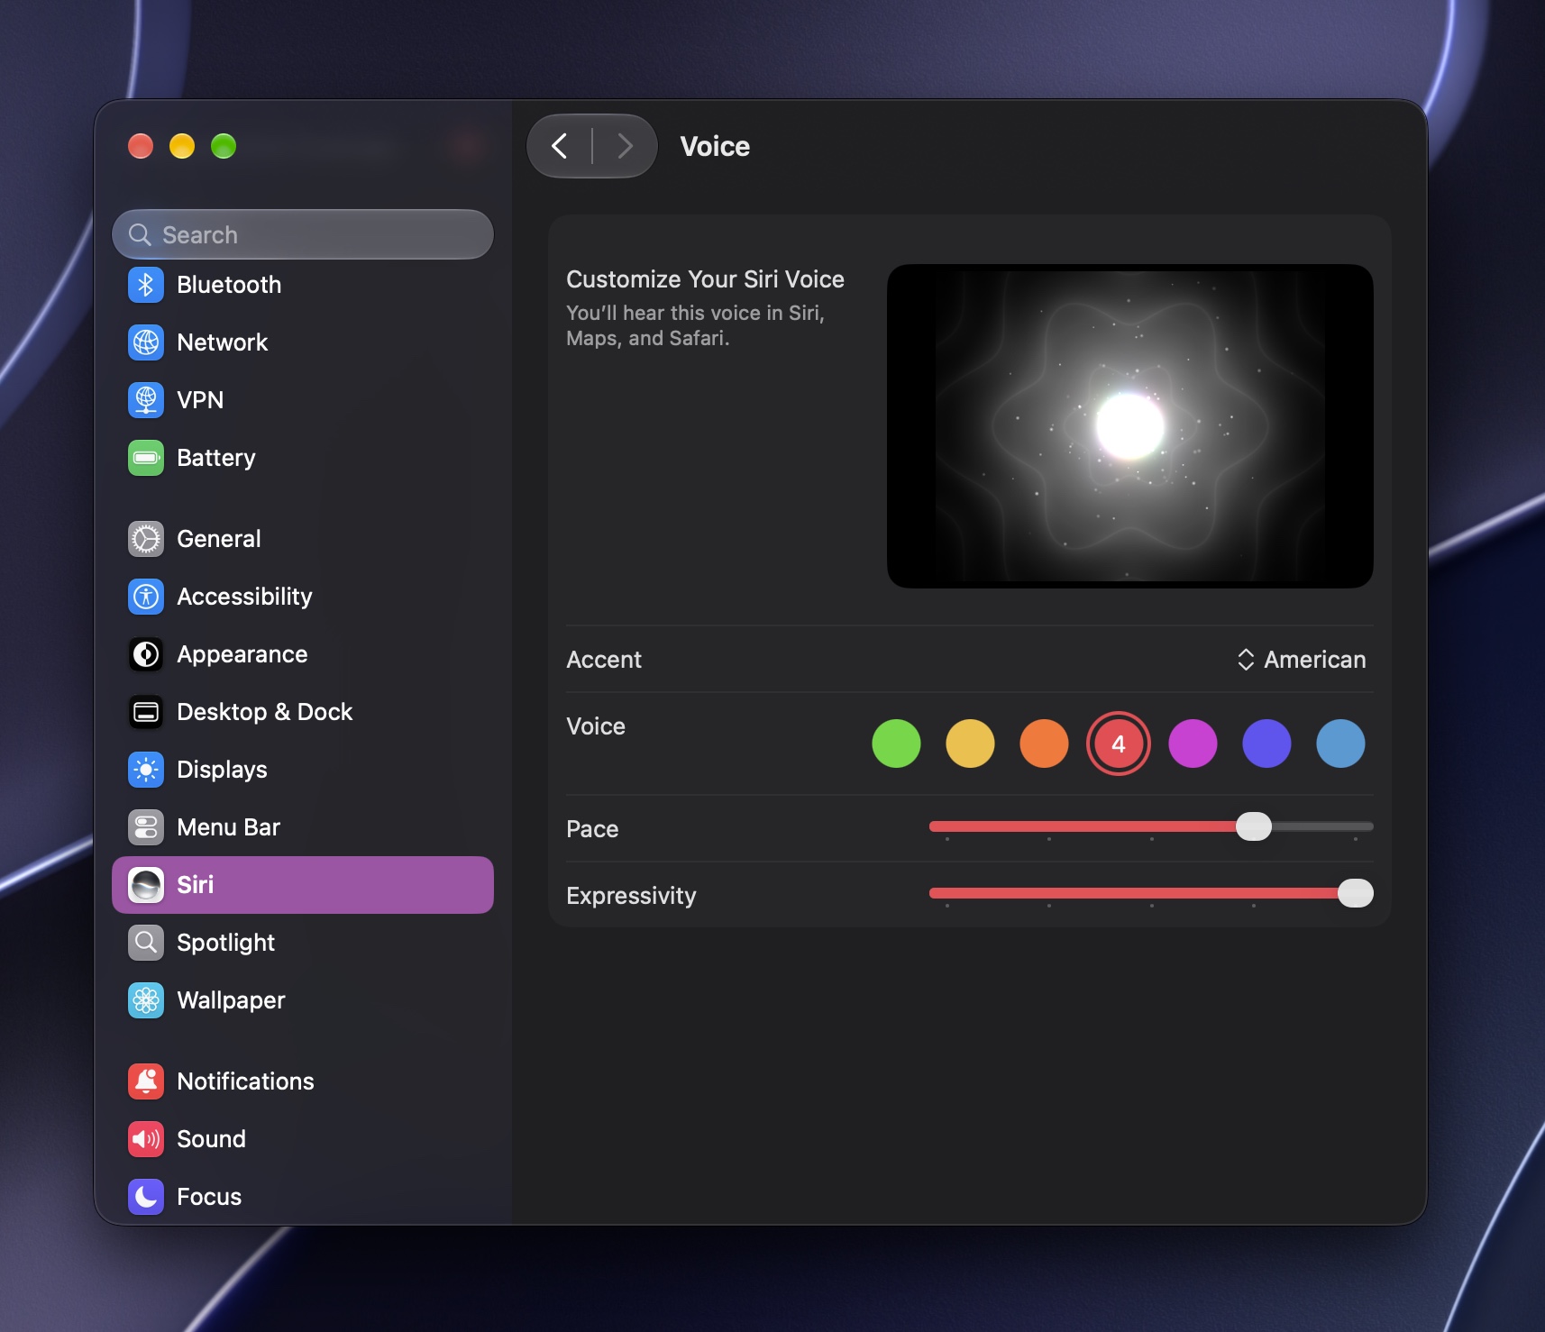
Task: Click the green Battery icon
Action: point(146,458)
